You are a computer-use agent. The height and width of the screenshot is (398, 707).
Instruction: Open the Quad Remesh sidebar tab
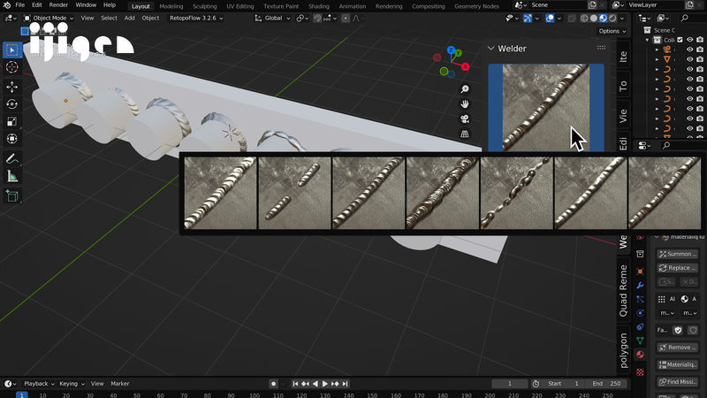(623, 291)
